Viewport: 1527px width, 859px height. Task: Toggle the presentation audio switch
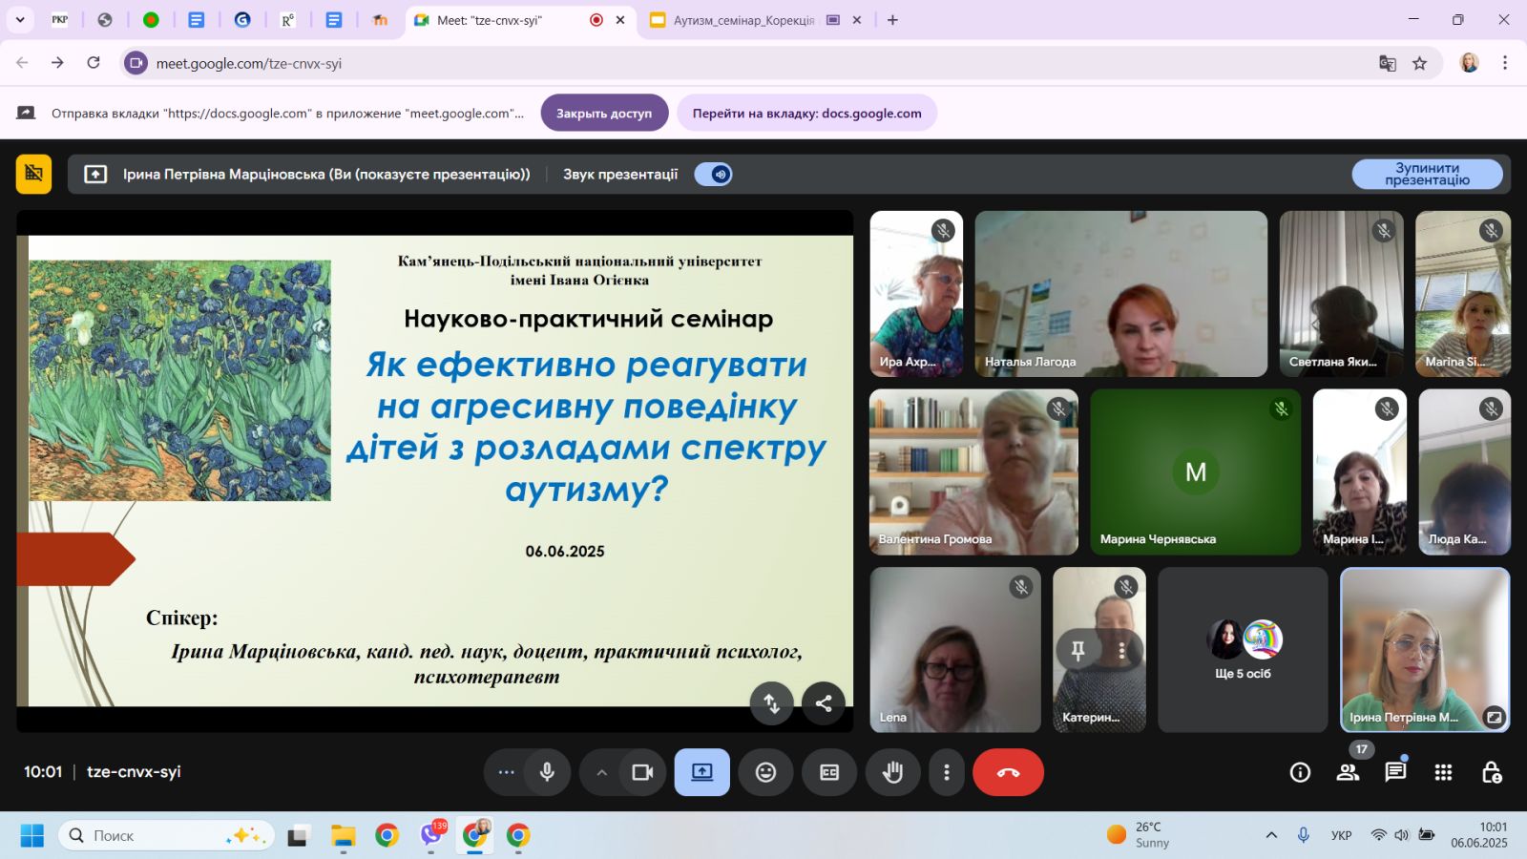pos(713,174)
